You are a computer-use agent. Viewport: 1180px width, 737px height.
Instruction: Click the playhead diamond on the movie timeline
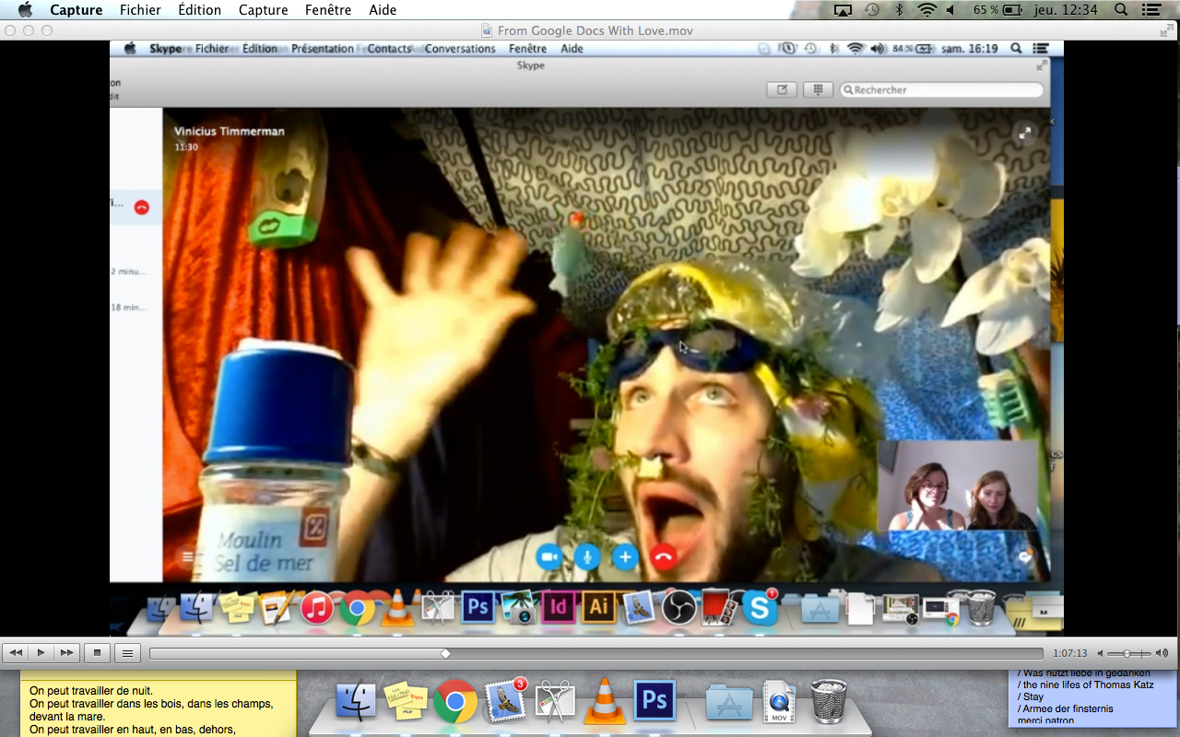[x=445, y=653]
